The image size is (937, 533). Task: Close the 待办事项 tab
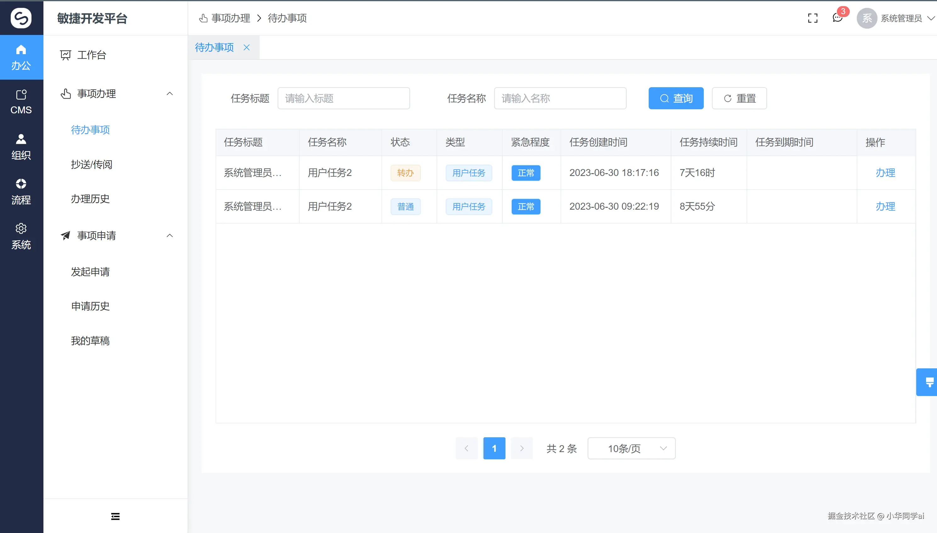(246, 47)
